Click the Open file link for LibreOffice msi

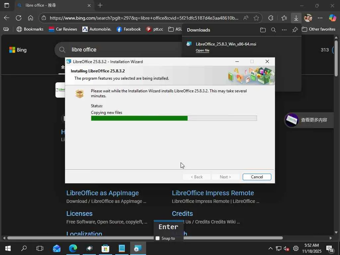(x=203, y=50)
